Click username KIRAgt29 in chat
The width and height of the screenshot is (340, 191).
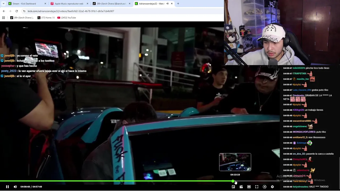[x=298, y=110]
